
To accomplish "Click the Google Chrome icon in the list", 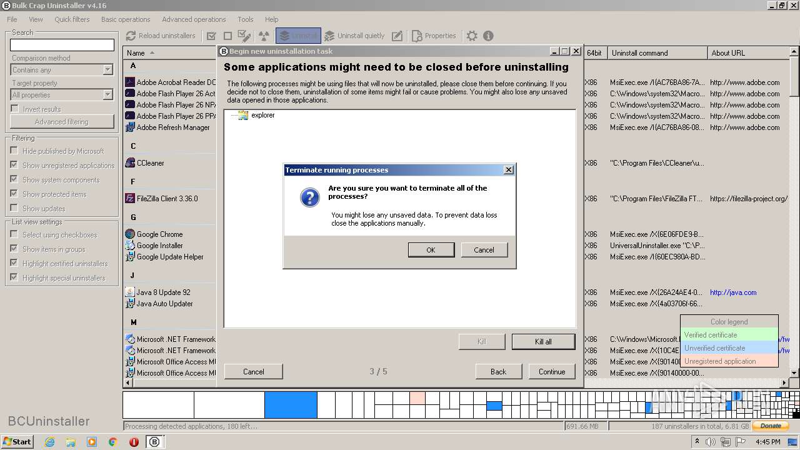I will pyautogui.click(x=130, y=234).
